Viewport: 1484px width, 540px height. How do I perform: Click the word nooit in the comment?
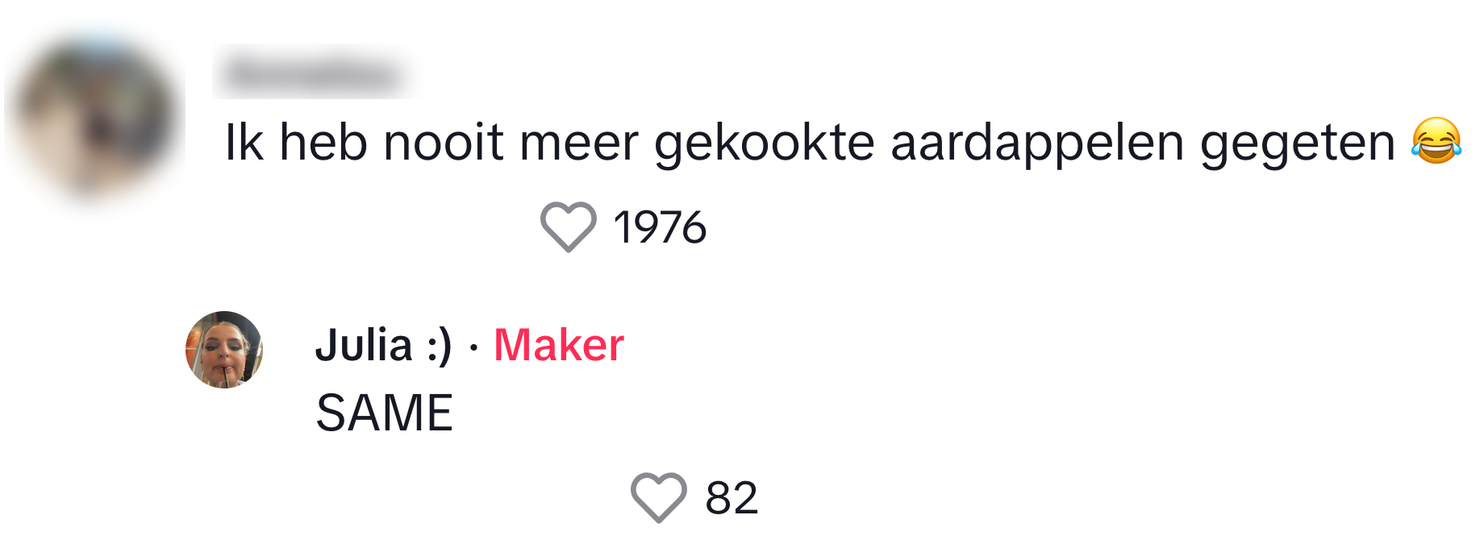(444, 142)
